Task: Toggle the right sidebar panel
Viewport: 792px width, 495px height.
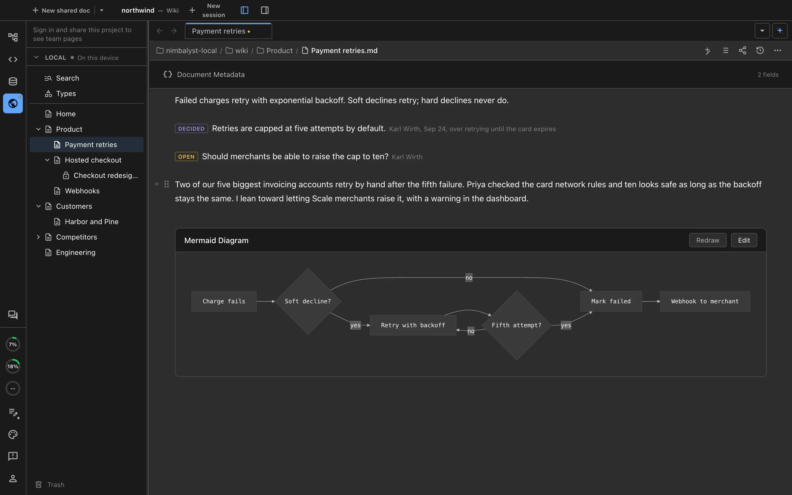Action: [265, 10]
